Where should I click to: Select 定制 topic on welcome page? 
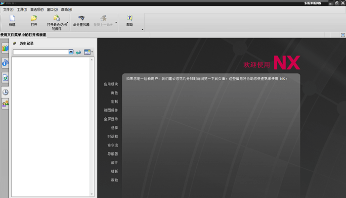[114, 101]
